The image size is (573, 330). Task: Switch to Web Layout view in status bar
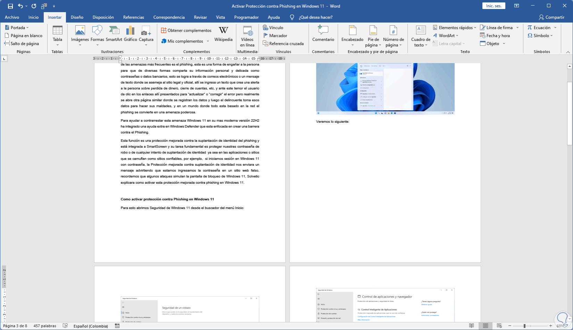(499, 326)
